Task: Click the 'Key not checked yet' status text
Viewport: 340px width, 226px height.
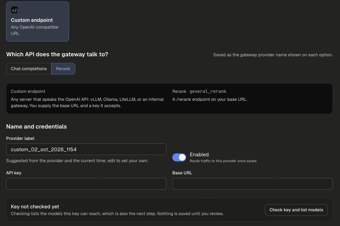Action: tap(35, 207)
